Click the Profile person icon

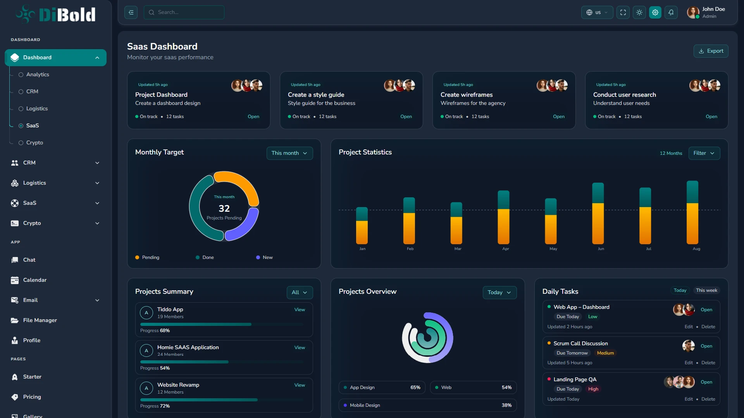pos(15,341)
